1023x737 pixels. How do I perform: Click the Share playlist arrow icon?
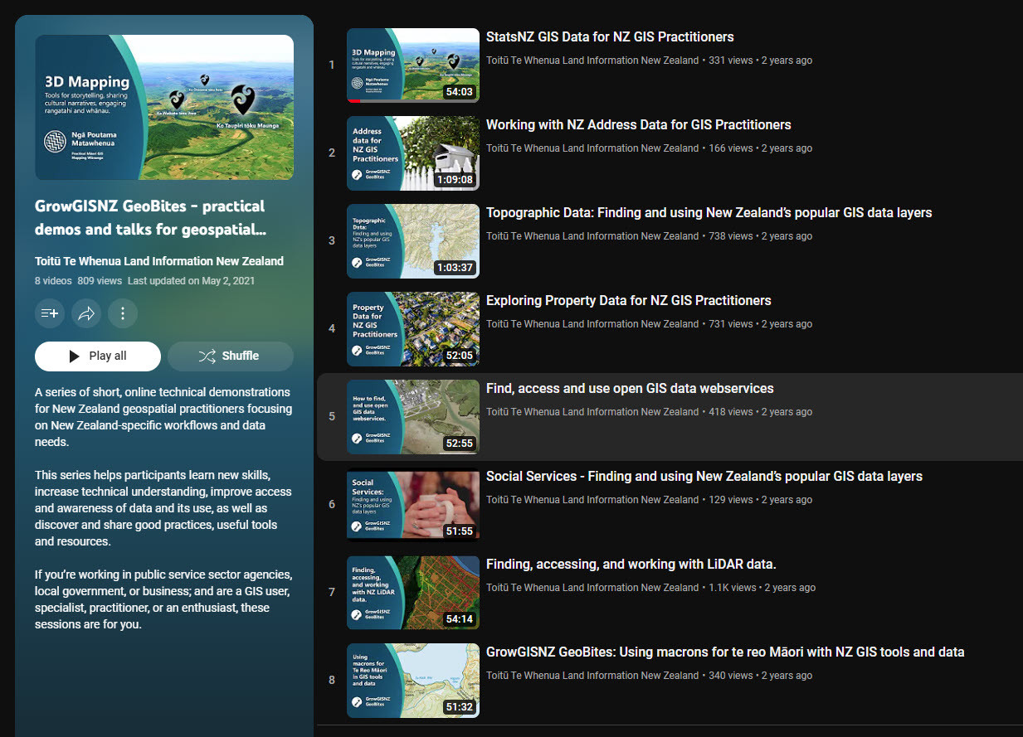[x=86, y=313]
